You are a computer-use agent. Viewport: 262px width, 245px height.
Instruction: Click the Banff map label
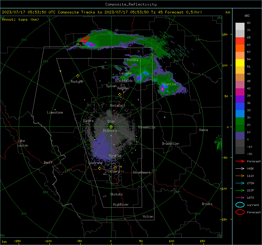tap(48, 162)
